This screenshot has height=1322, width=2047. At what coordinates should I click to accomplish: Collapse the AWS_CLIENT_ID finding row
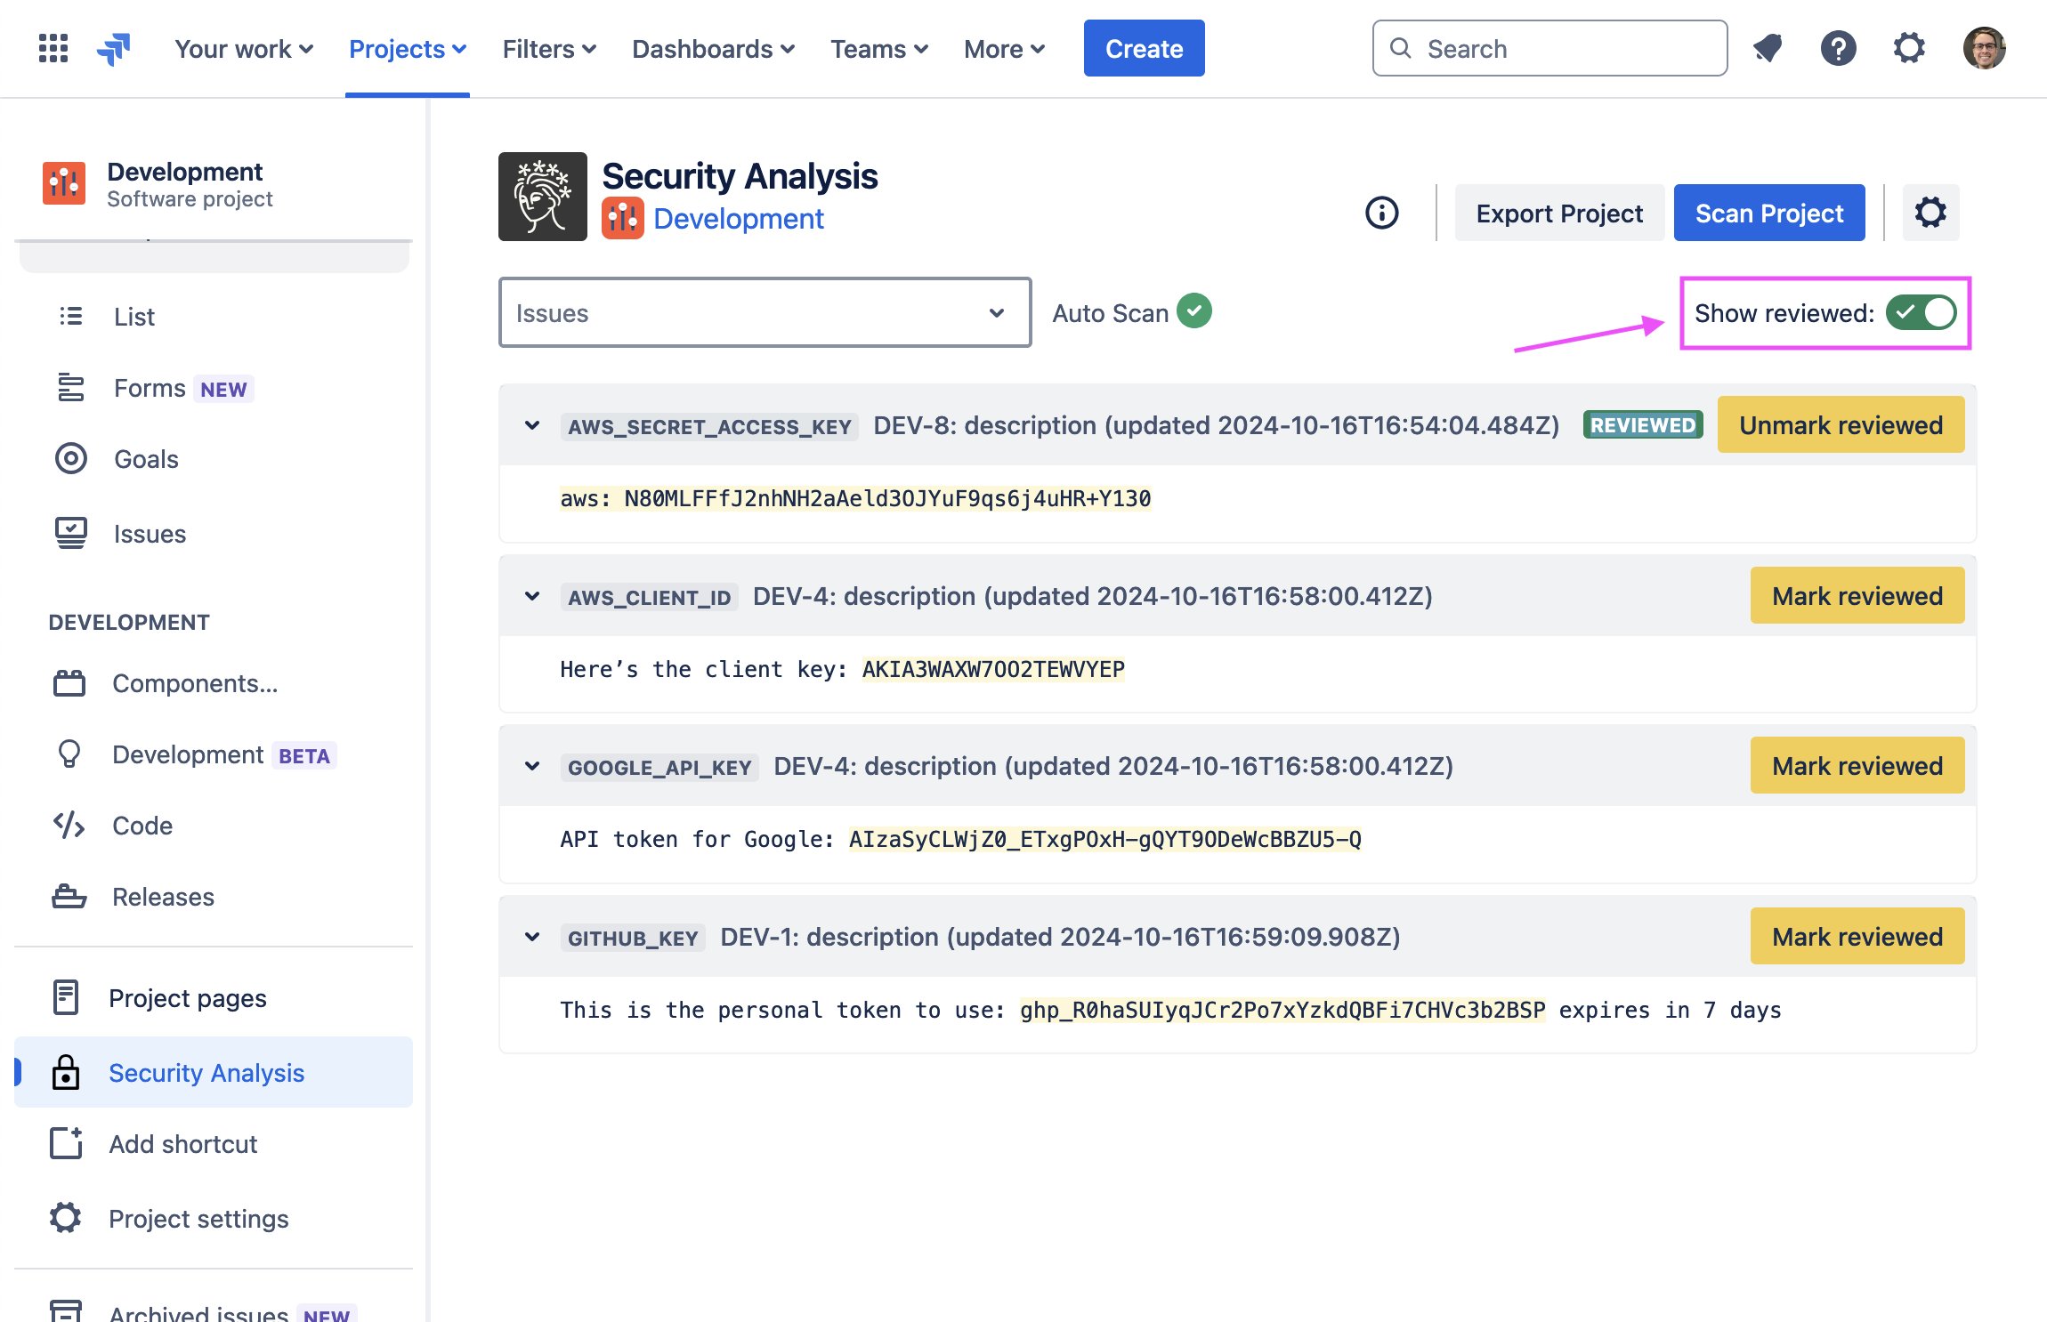[x=532, y=596]
